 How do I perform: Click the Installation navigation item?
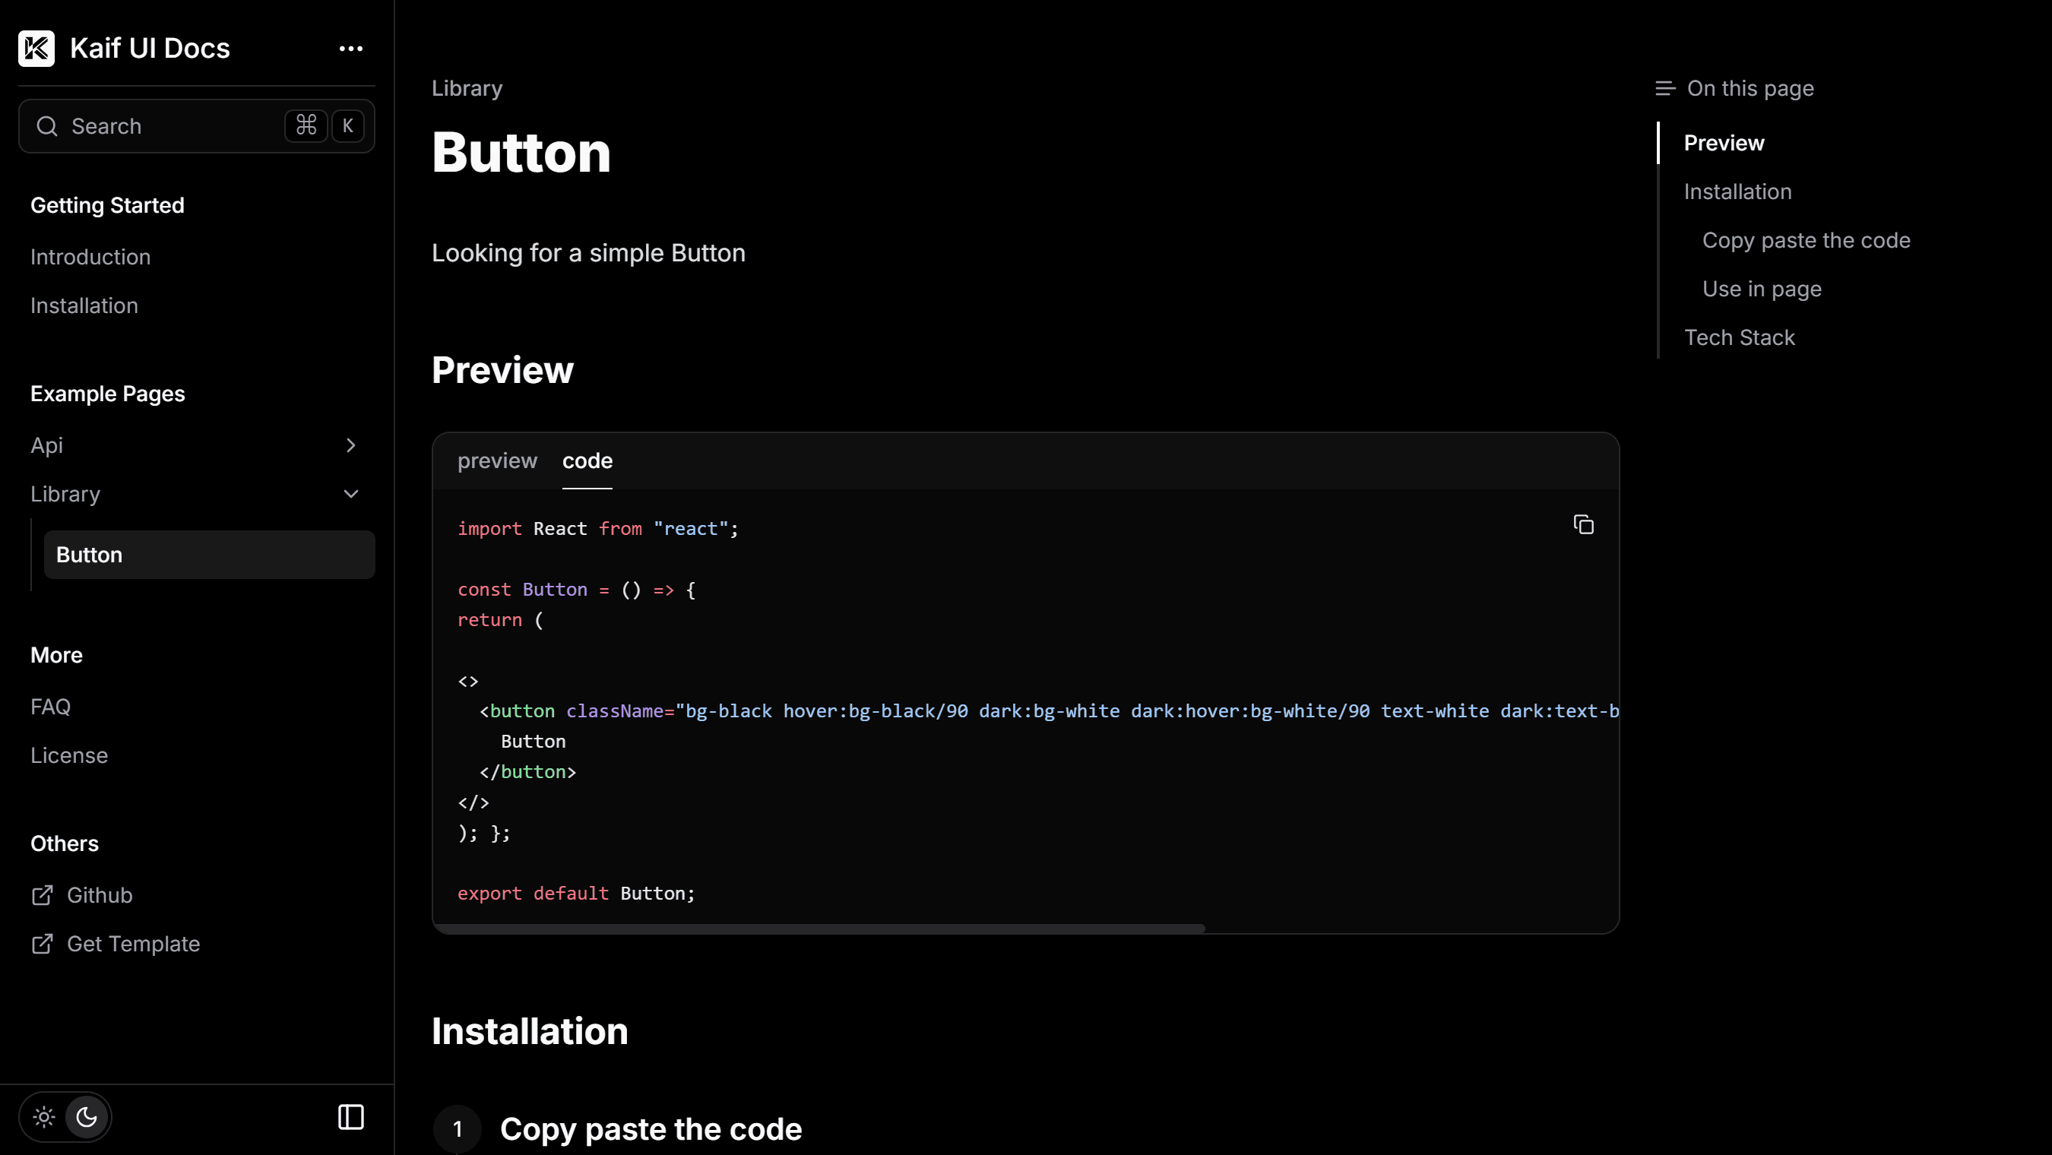(x=1739, y=190)
